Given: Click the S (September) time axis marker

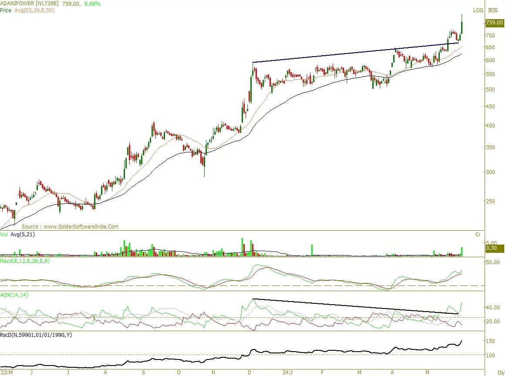Looking at the screenshot, I should pyautogui.click(x=143, y=373).
